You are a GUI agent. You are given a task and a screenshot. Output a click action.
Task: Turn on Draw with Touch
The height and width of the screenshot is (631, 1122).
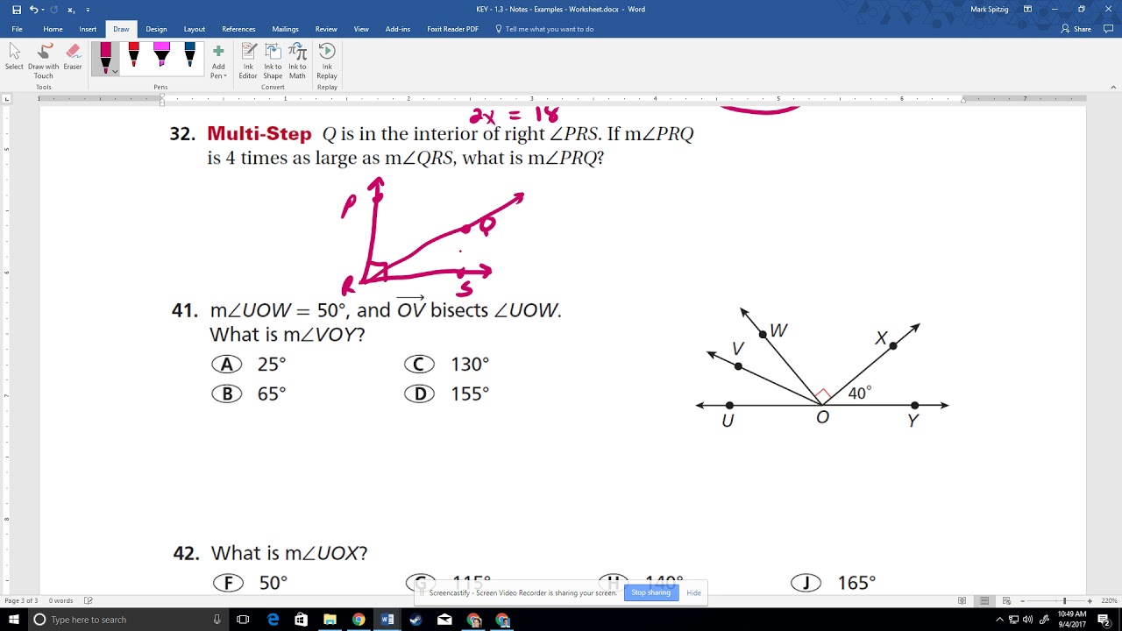[x=44, y=60]
